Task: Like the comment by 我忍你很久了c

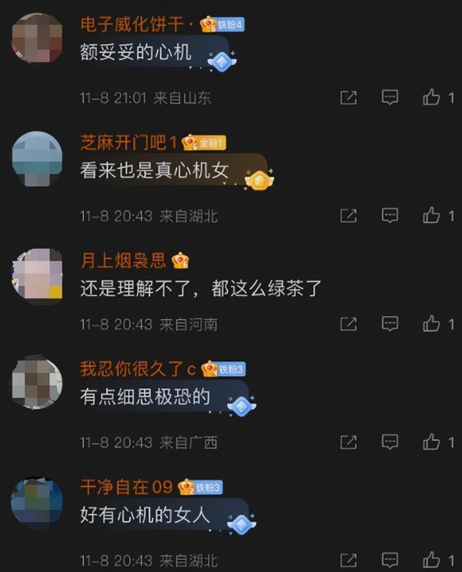Action: click(431, 442)
